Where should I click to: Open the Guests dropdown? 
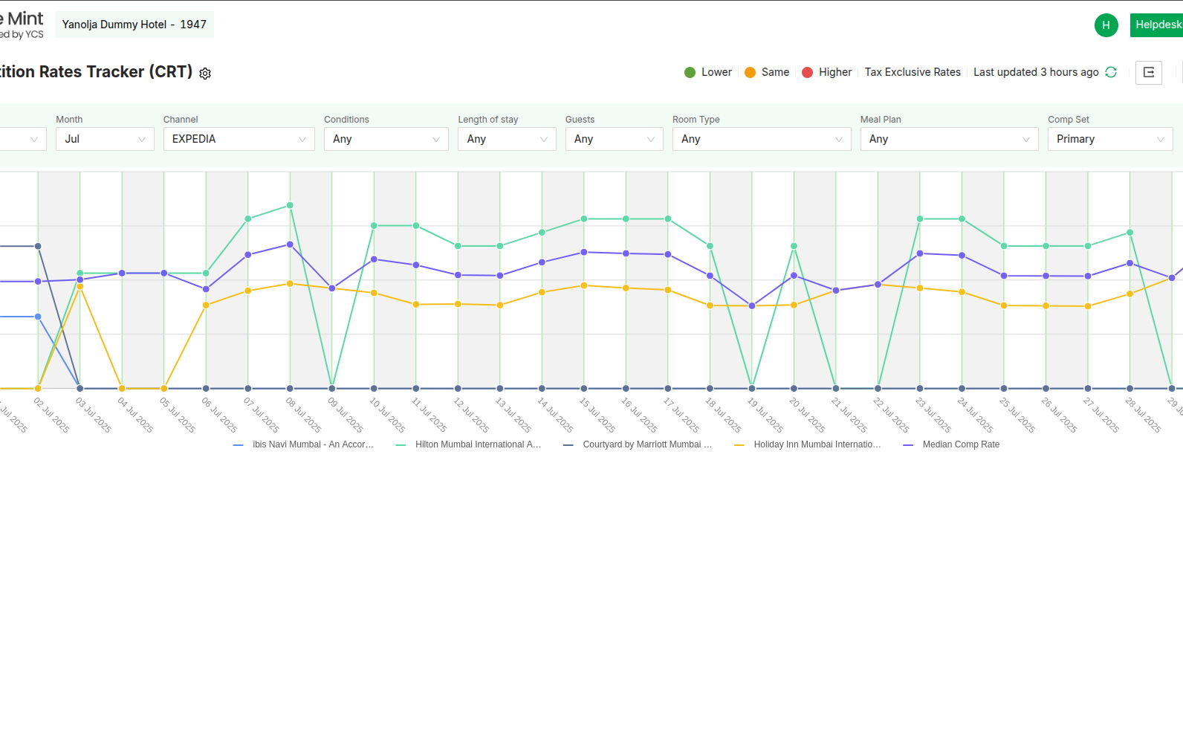[614, 139]
